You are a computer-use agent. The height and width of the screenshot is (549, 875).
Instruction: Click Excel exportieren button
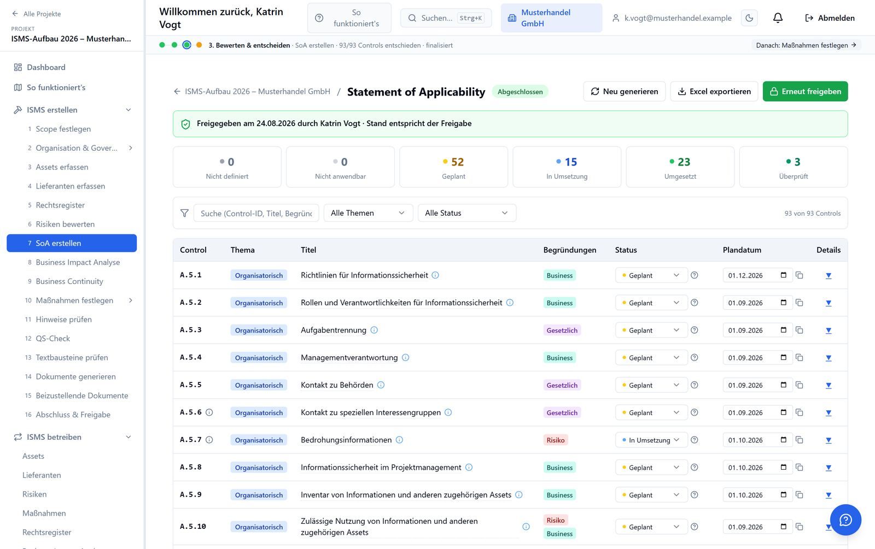(x=714, y=91)
